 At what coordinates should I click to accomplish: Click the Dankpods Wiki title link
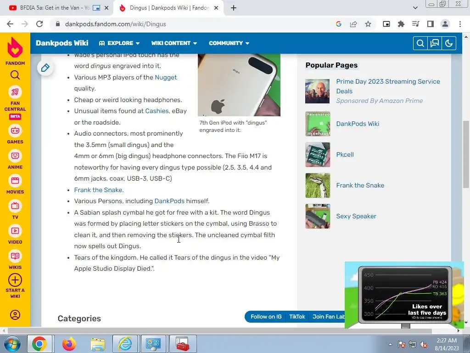pos(62,43)
